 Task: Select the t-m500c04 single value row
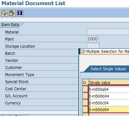(109, 103)
